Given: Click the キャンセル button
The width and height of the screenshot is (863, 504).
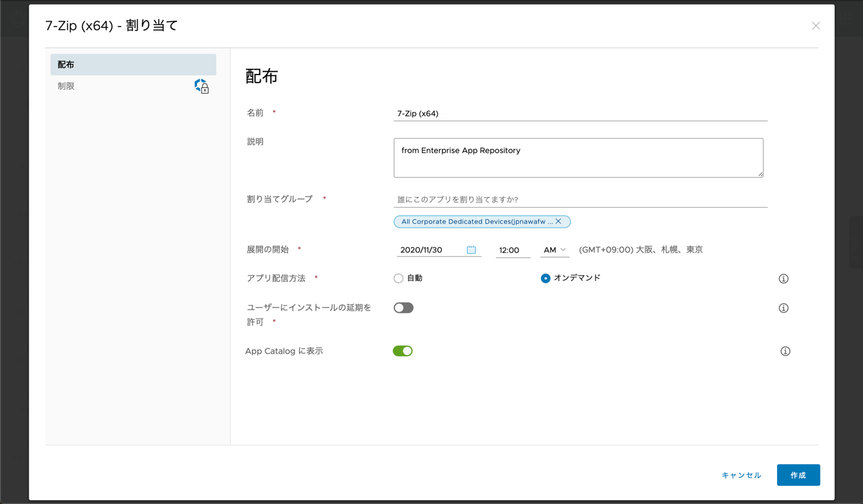Looking at the screenshot, I should 741,475.
